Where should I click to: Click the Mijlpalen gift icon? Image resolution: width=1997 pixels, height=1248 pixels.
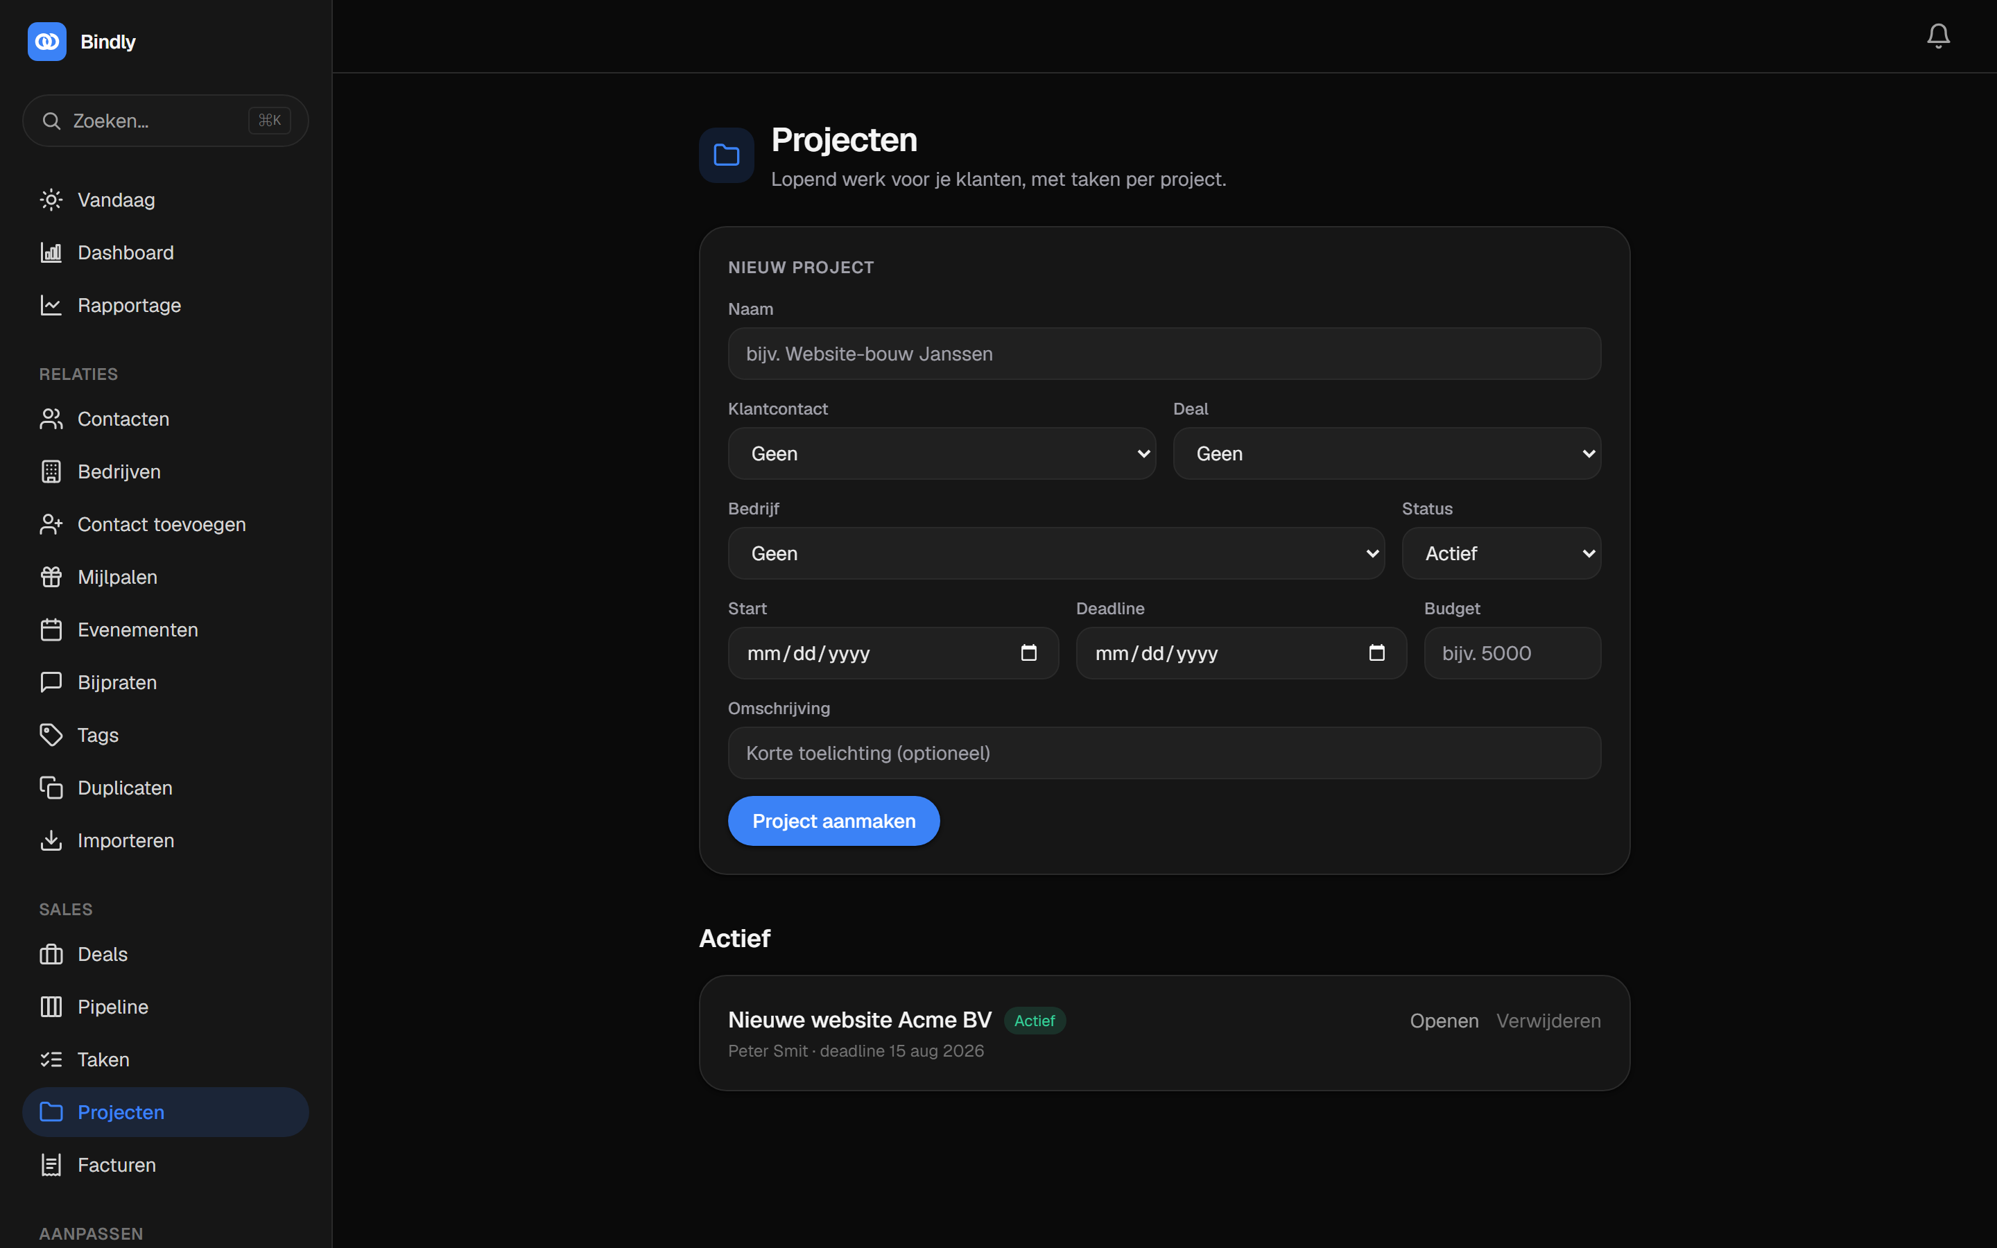click(51, 577)
